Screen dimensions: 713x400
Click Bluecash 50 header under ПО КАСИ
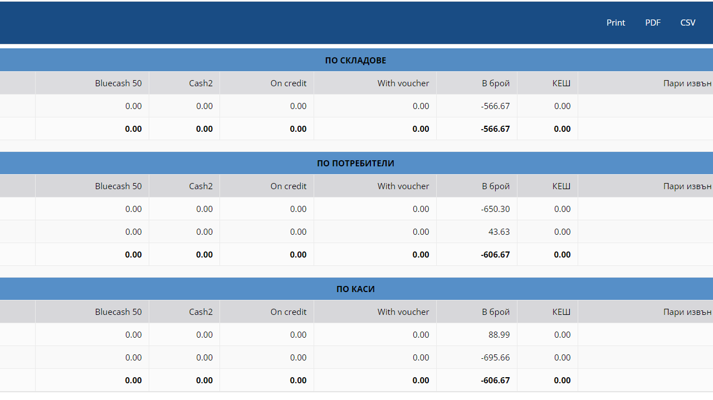pyautogui.click(x=118, y=312)
